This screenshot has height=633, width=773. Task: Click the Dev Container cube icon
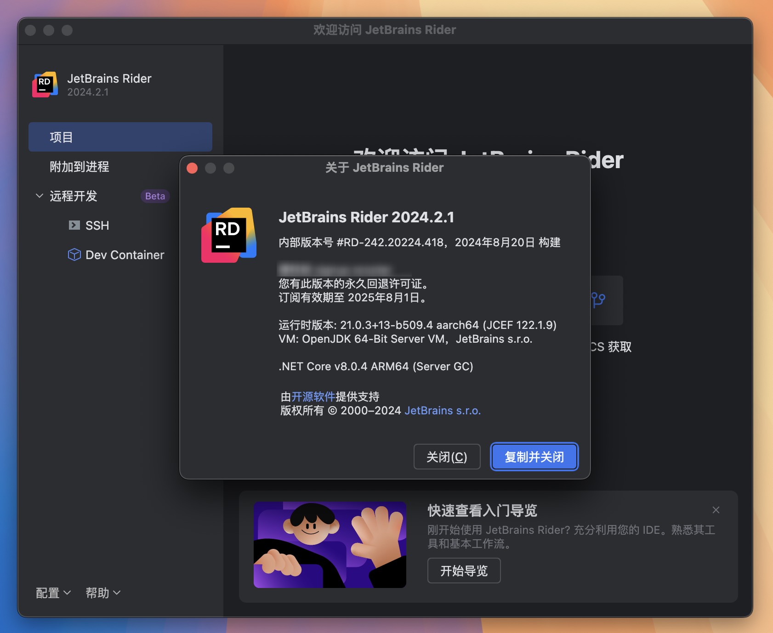tap(74, 254)
